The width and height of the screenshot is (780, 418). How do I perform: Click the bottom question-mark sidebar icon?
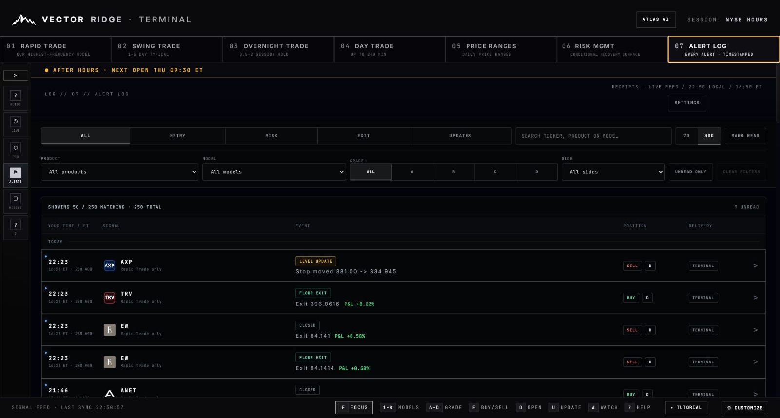[x=16, y=228]
